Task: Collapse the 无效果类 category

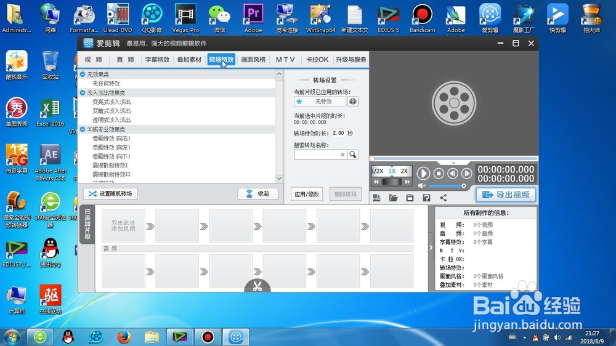Action: pos(83,74)
